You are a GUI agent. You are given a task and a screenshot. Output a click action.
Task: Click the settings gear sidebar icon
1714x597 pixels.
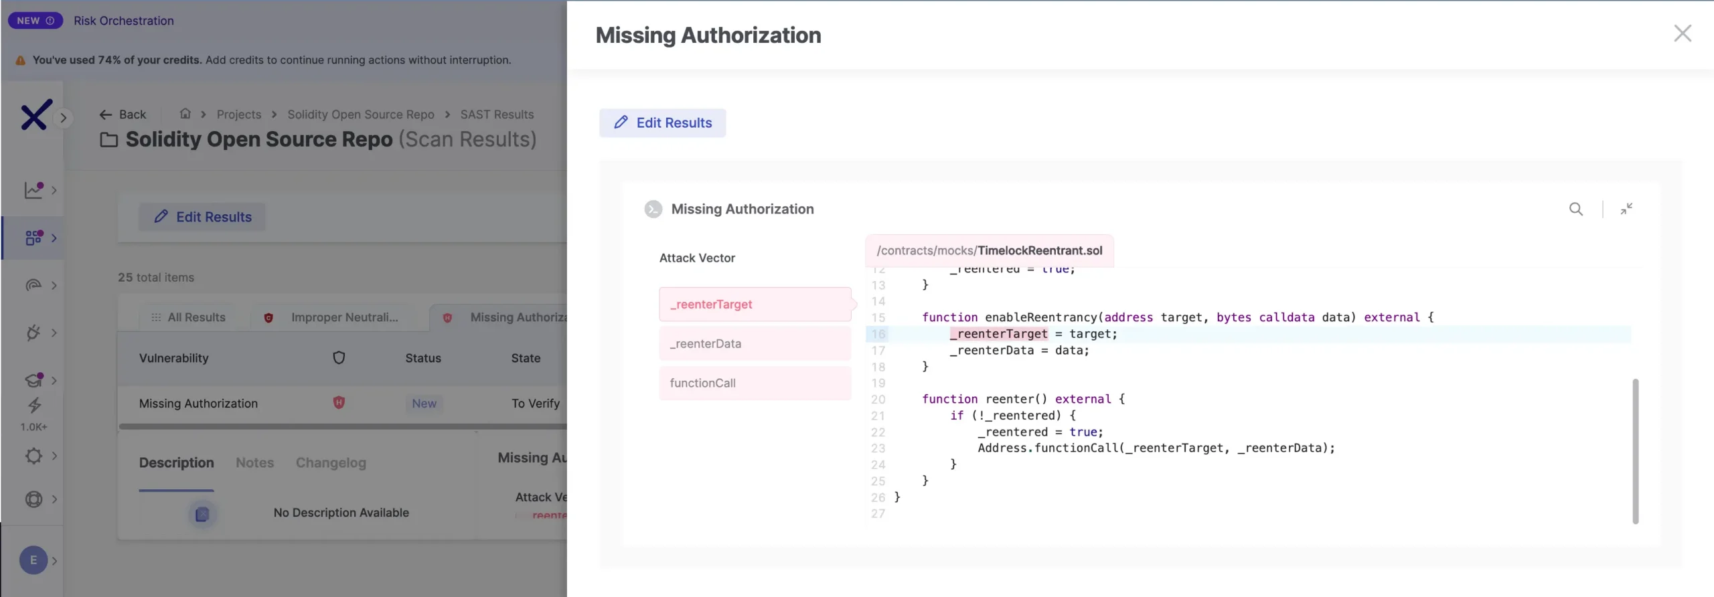point(33,456)
